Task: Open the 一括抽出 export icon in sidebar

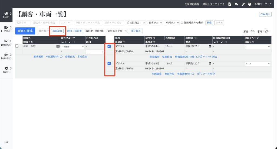Action: point(6,27)
